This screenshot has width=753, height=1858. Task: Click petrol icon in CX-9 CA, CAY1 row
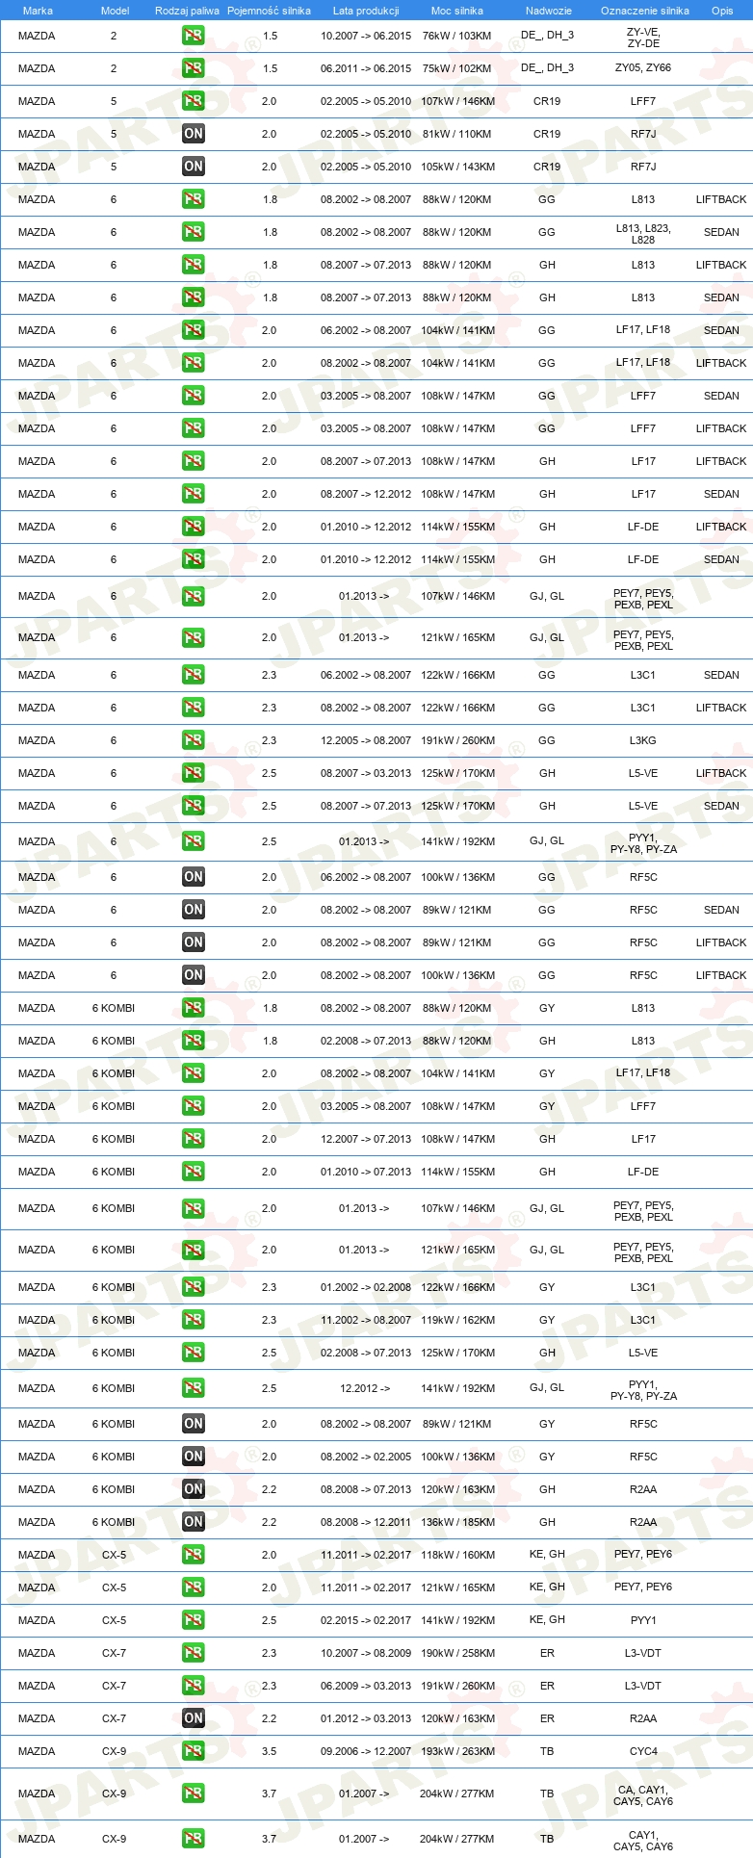click(x=194, y=1793)
